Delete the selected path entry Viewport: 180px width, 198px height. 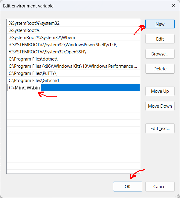click(x=160, y=69)
